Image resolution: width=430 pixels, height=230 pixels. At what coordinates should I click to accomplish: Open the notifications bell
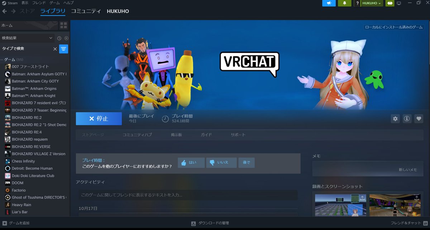(344, 3)
